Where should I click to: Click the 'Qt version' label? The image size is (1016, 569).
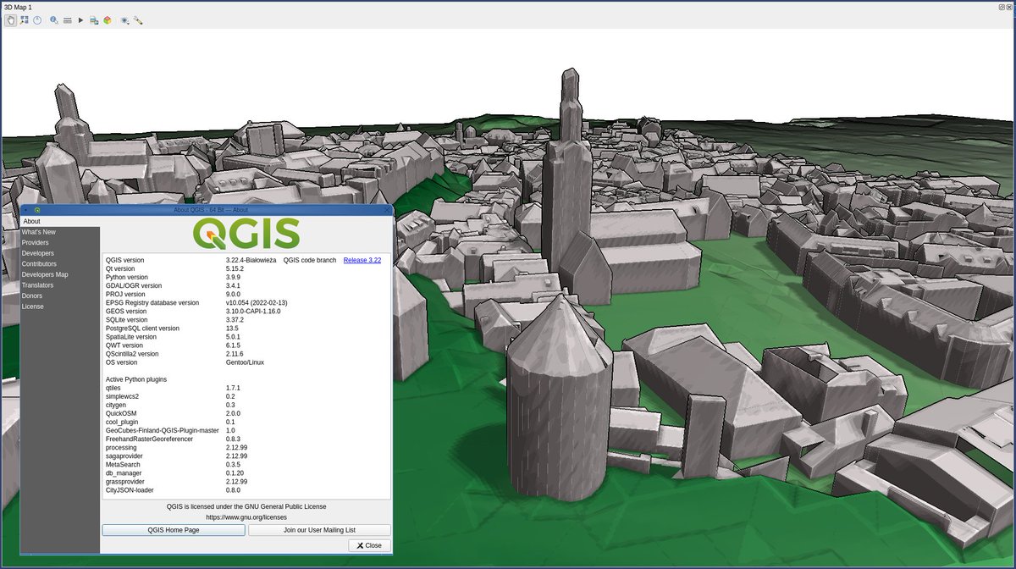(x=120, y=268)
